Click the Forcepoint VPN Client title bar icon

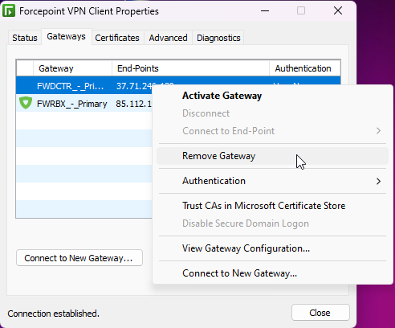[9, 11]
